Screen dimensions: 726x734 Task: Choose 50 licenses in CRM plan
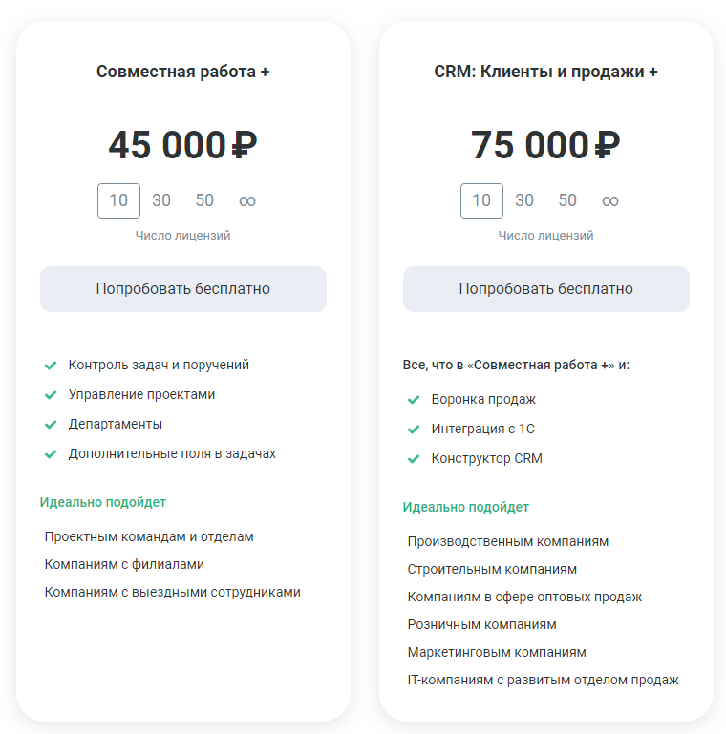point(567,200)
